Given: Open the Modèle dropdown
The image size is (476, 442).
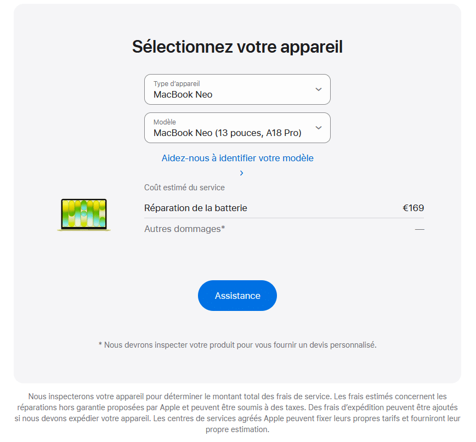Looking at the screenshot, I should (x=237, y=128).
